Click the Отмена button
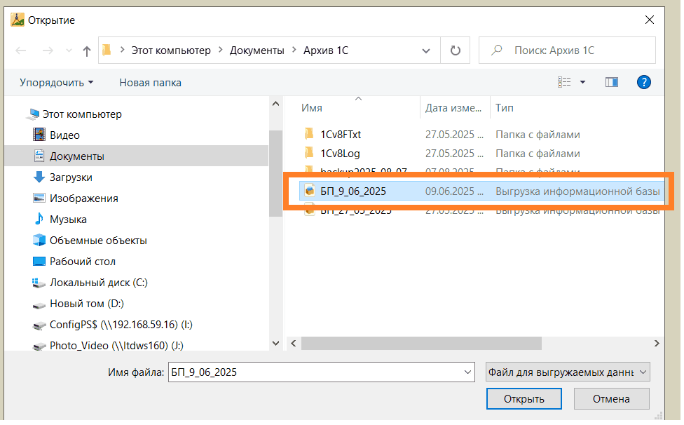The height and width of the screenshot is (425, 684). point(611,399)
